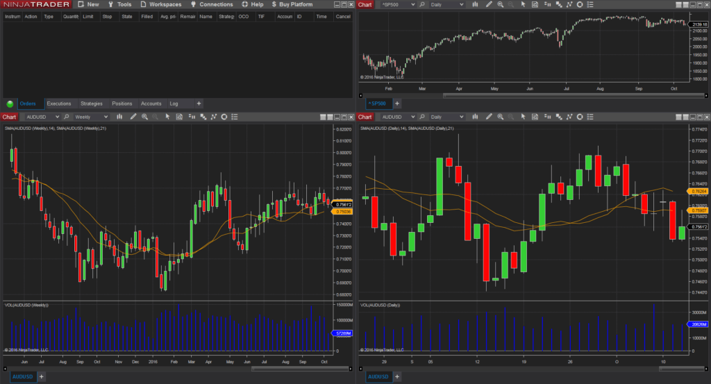The height and width of the screenshot is (384, 711).
Task: Open the New menu
Action: point(88,4)
